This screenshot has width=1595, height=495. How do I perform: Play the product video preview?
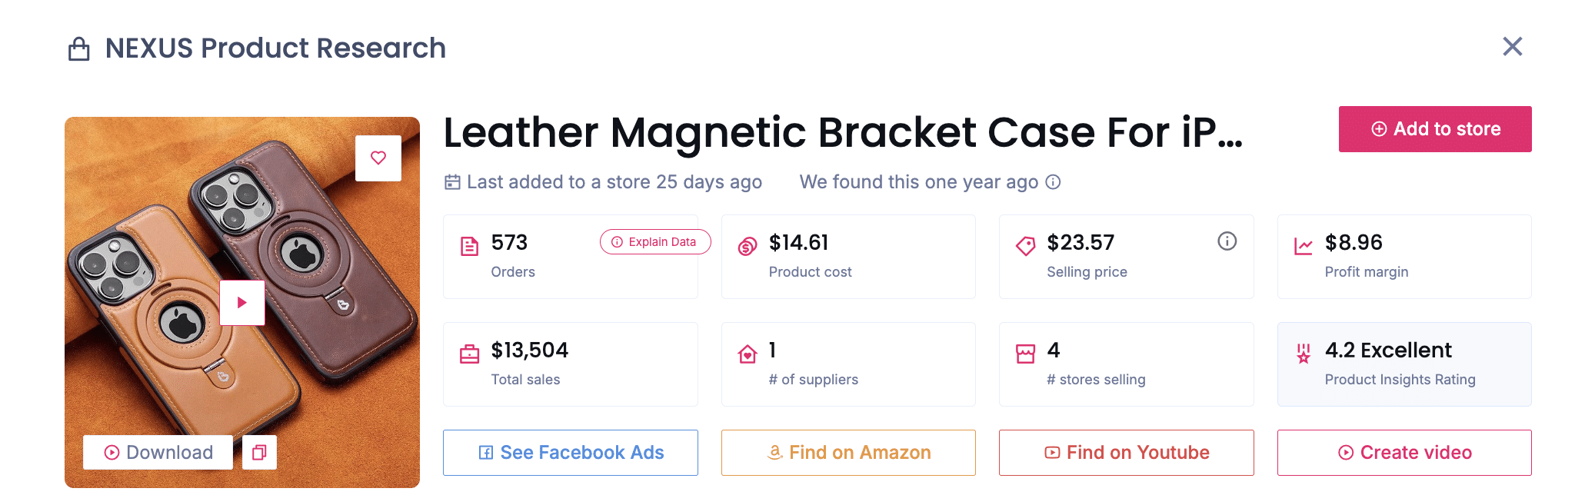[242, 303]
